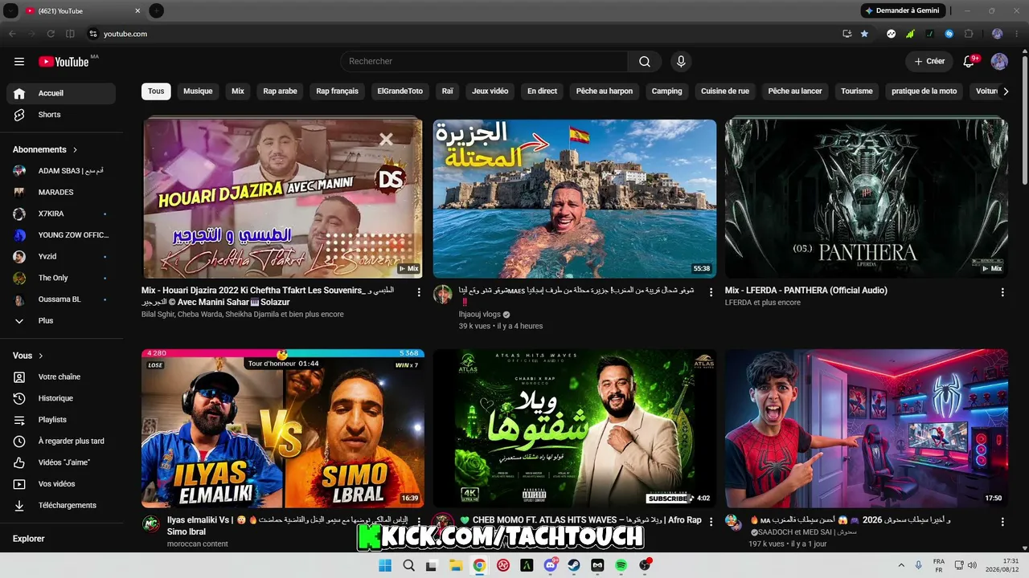Select the Tous filter chip

(x=156, y=92)
